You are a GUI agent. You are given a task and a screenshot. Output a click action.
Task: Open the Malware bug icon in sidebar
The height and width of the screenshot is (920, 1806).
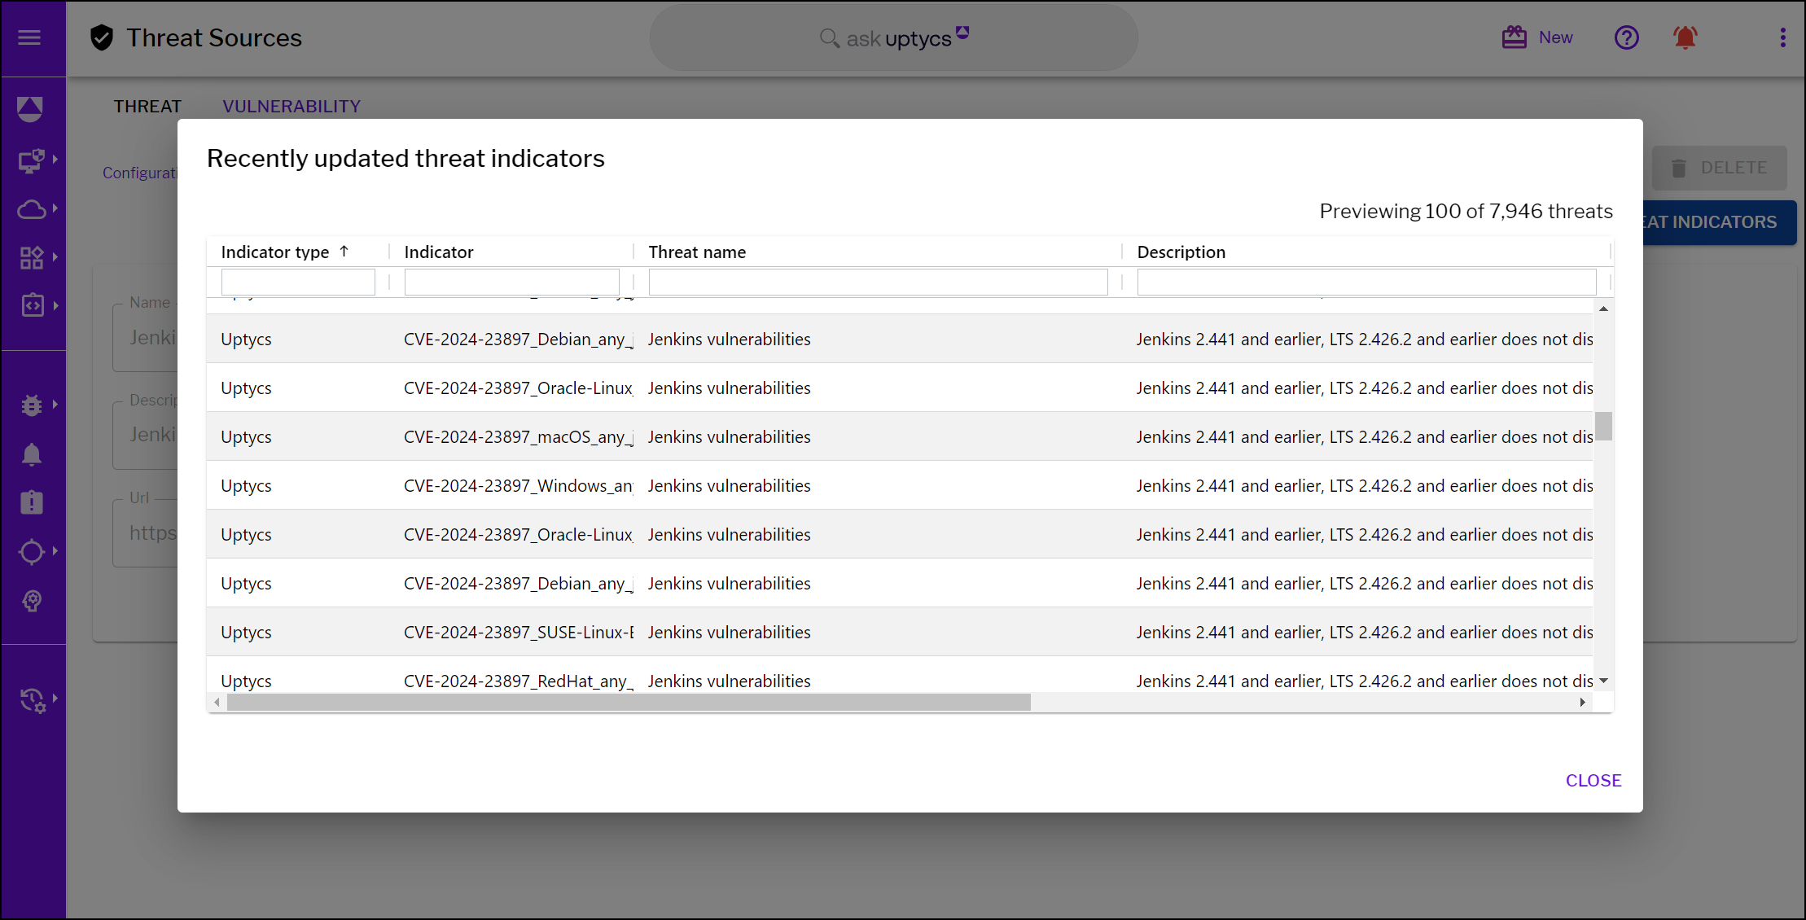pyautogui.click(x=31, y=405)
